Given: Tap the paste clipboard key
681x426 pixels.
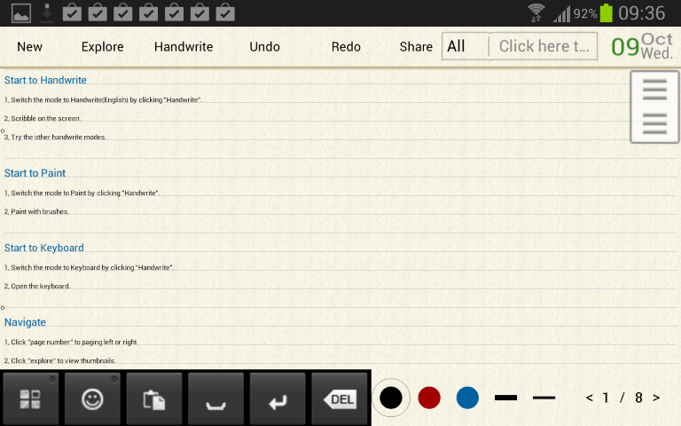Looking at the screenshot, I should point(153,398).
